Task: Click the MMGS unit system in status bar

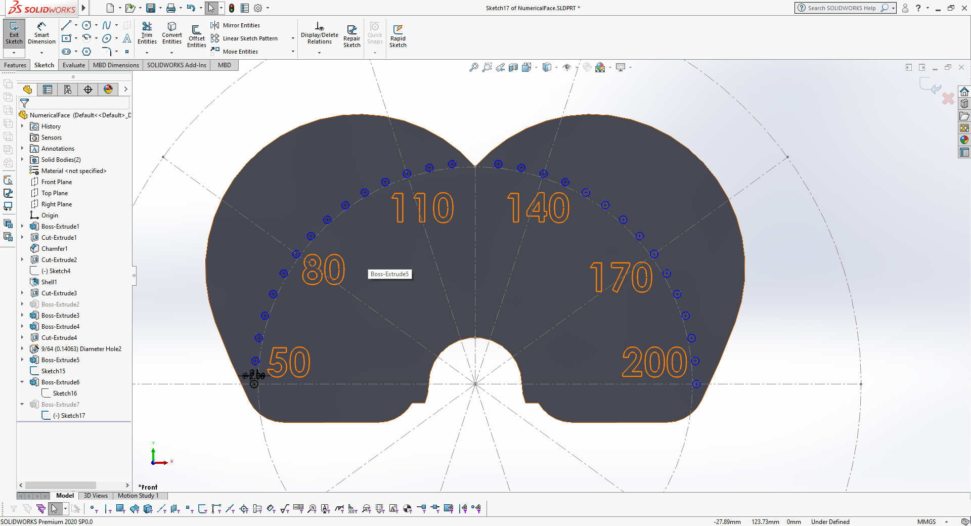Action: click(x=926, y=522)
